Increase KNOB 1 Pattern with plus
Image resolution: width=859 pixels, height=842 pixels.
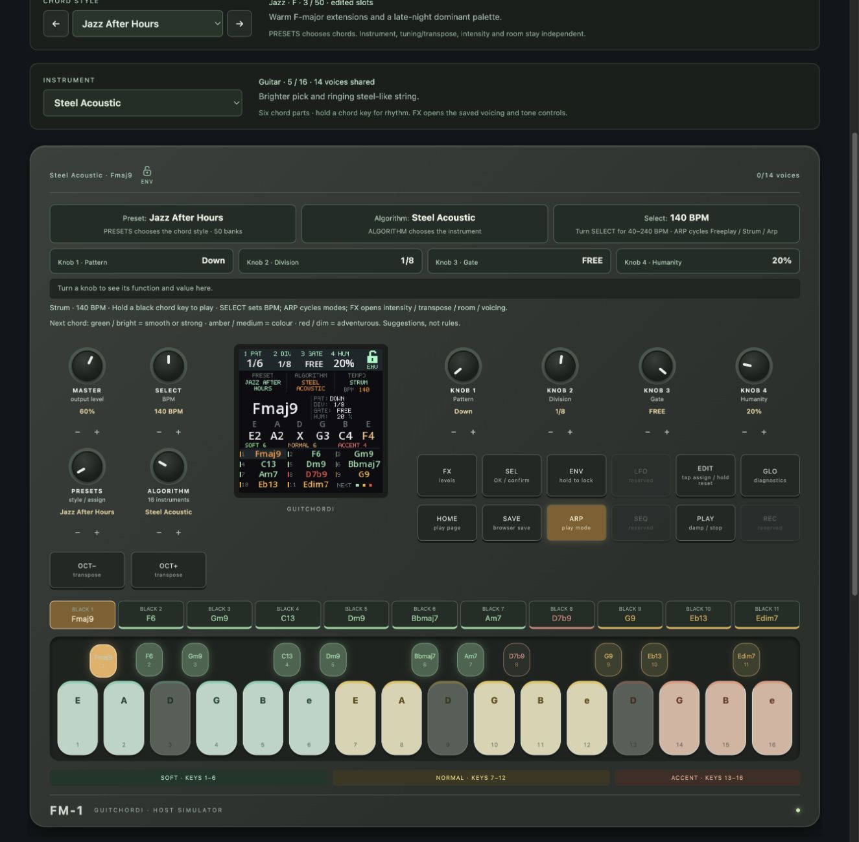473,432
